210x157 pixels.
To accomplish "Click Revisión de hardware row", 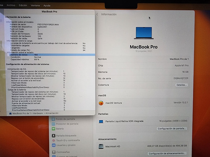I will click(26, 36).
